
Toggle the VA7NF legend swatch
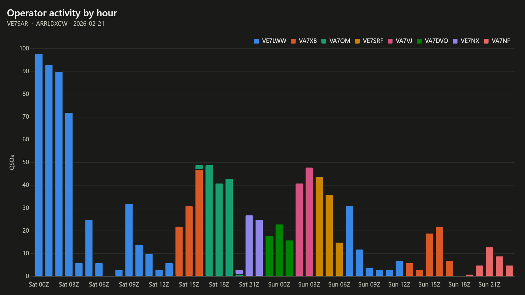click(486, 41)
